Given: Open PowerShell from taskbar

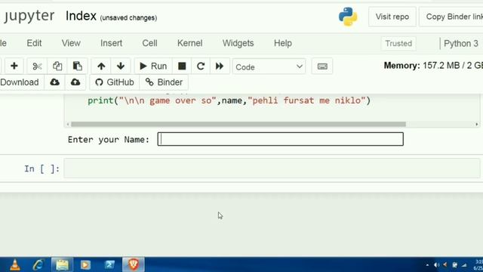Looking at the screenshot, I should [109, 264].
